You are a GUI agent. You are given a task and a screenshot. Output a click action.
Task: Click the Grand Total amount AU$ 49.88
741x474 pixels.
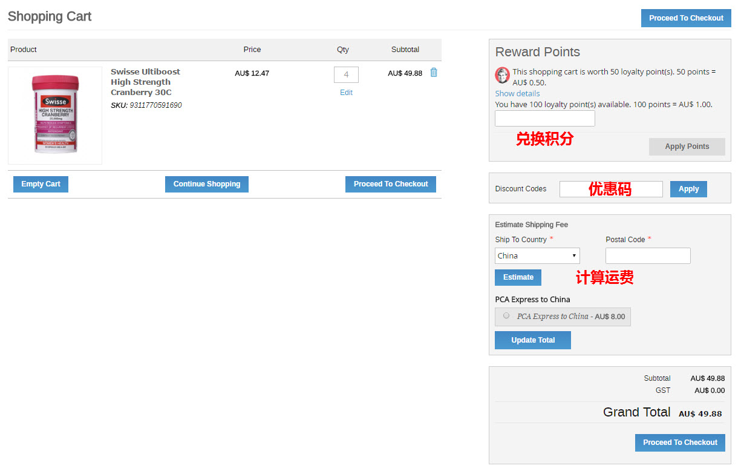coord(700,414)
